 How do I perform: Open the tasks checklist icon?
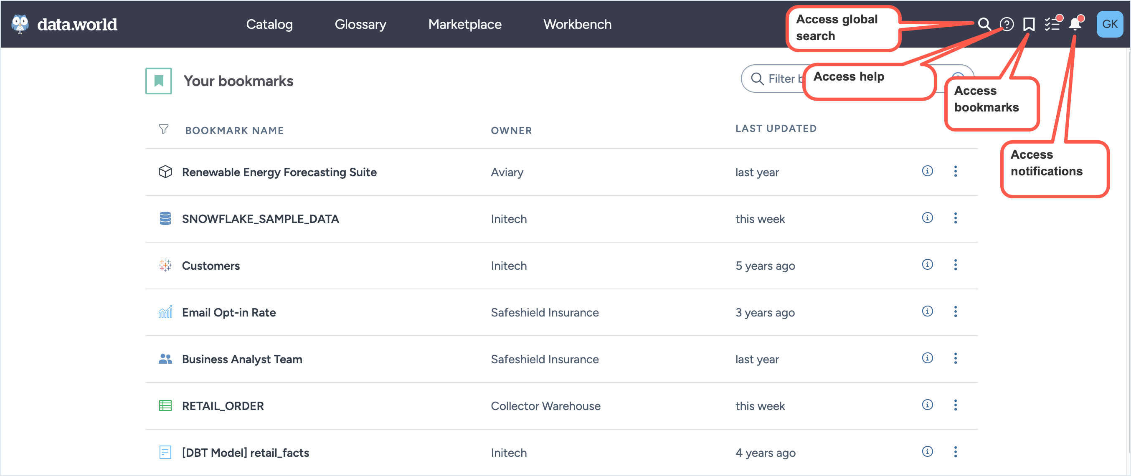[1052, 24]
